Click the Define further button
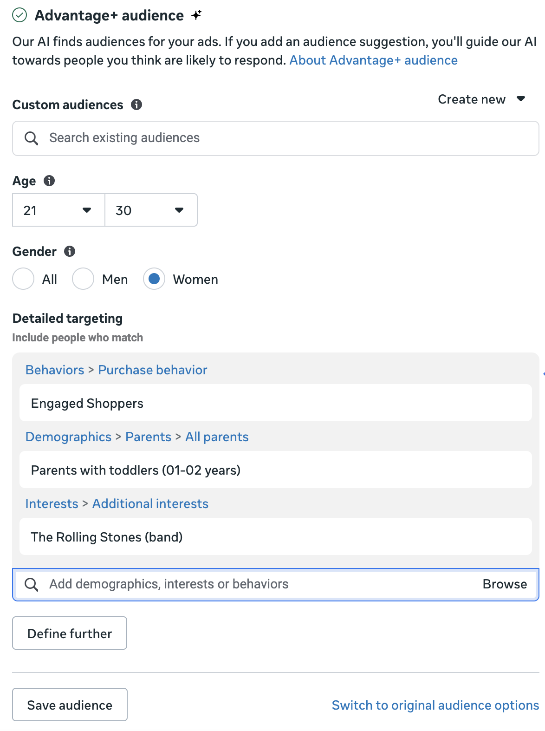 point(70,633)
